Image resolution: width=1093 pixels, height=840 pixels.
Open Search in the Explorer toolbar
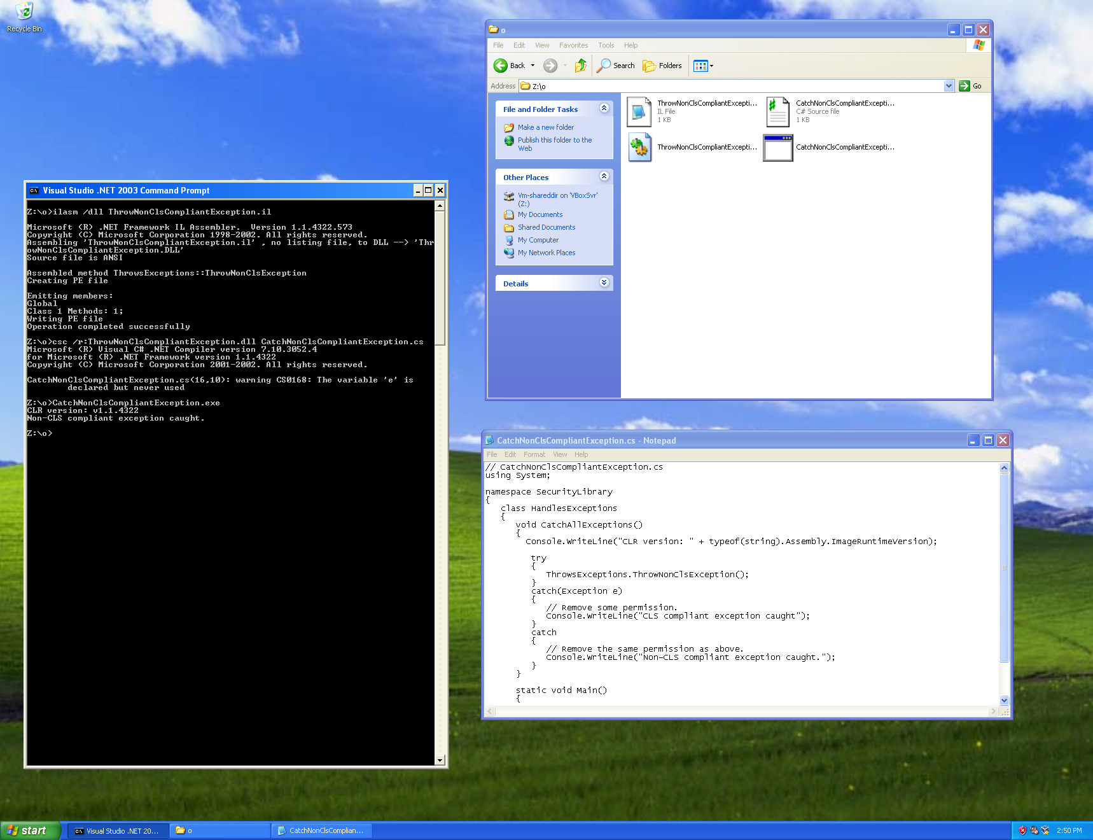pyautogui.click(x=616, y=66)
